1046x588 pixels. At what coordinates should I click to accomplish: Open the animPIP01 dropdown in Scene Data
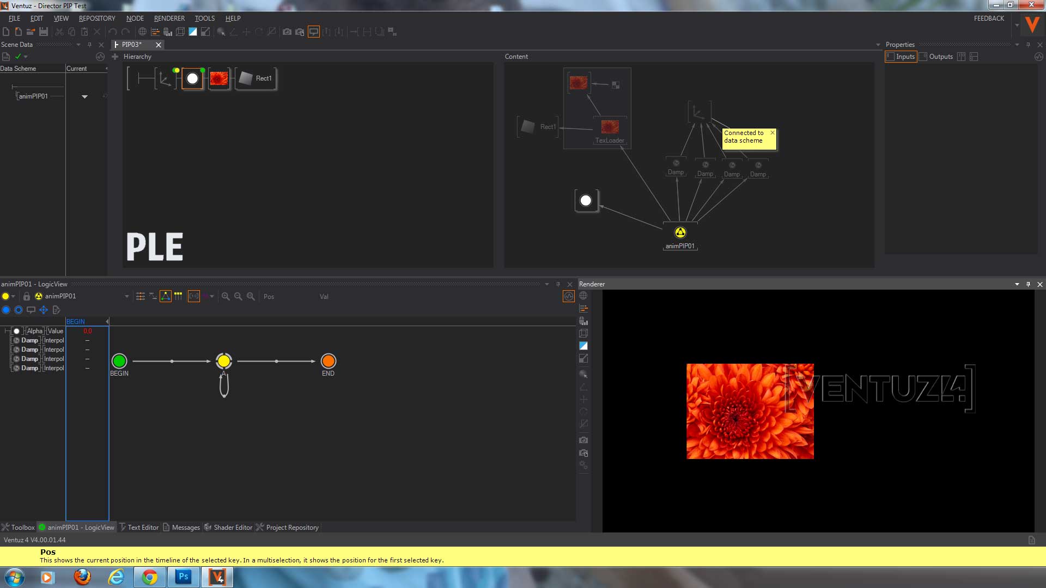pyautogui.click(x=84, y=97)
